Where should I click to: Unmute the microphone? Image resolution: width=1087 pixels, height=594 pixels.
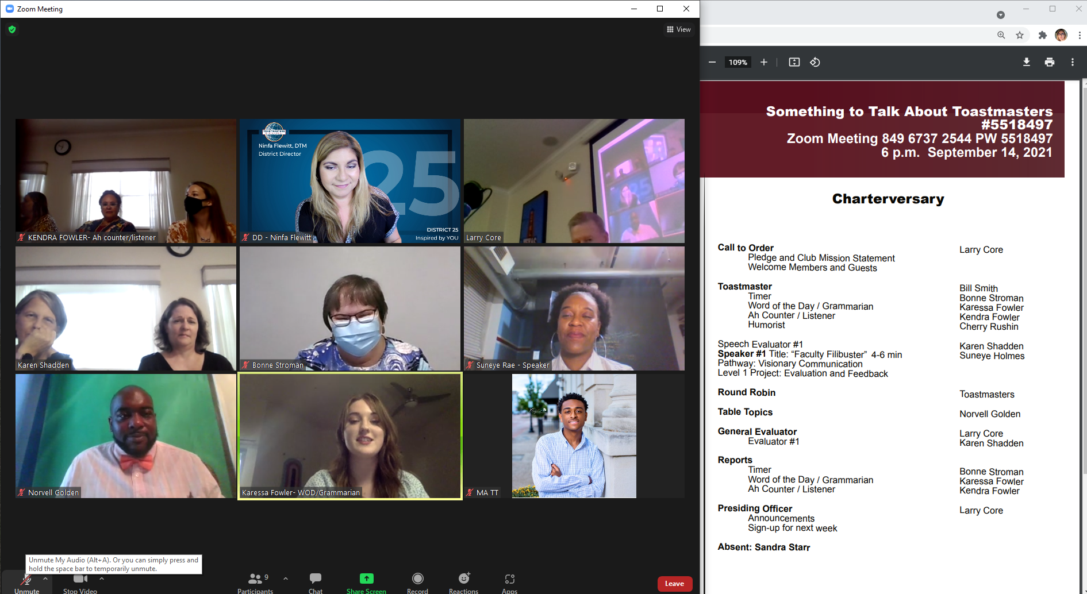[x=26, y=583]
